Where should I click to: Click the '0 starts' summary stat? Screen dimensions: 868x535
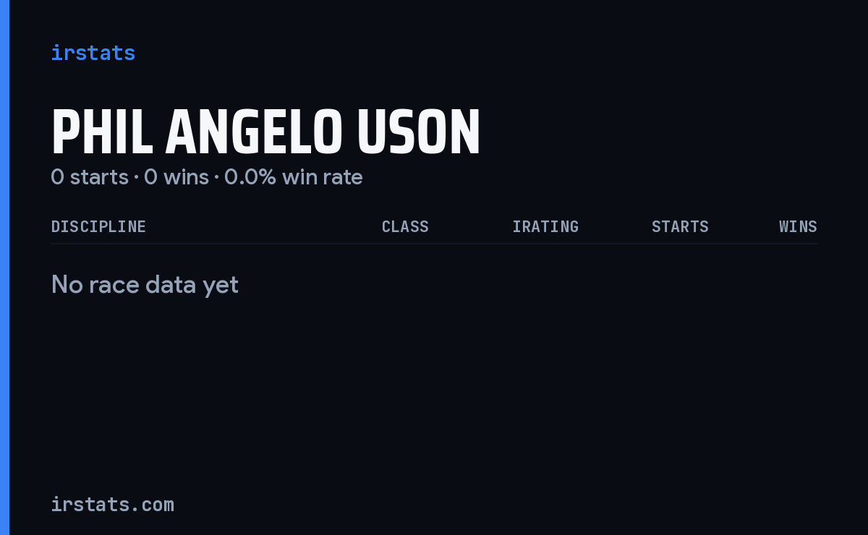(90, 177)
